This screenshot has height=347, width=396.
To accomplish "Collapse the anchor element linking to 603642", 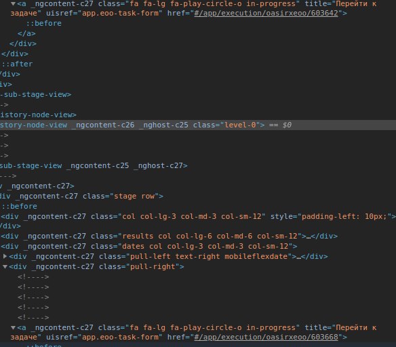I will [x=13, y=4].
